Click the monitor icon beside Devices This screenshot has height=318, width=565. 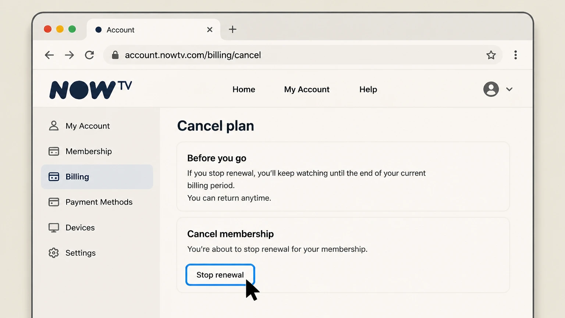54,228
